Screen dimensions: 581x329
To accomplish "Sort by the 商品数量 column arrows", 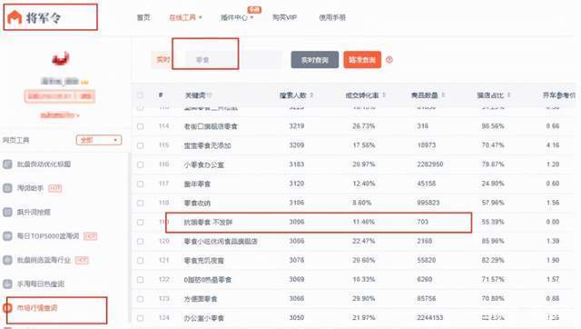I will pos(443,95).
